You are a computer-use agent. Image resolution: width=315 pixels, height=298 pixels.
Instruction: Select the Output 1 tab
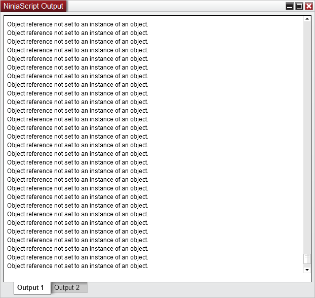32,288
